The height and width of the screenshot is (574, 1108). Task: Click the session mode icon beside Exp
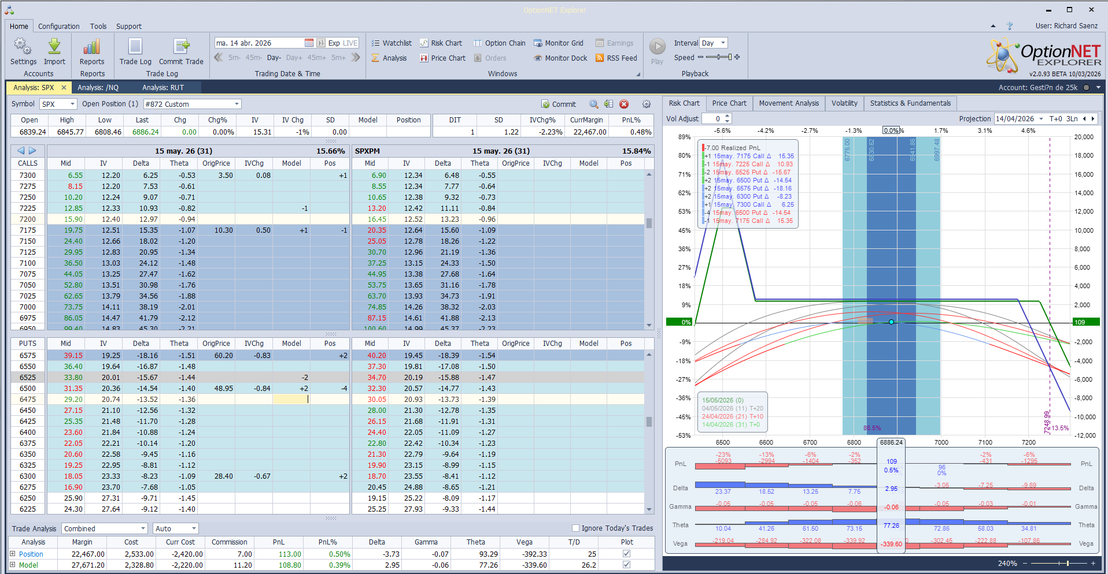321,43
